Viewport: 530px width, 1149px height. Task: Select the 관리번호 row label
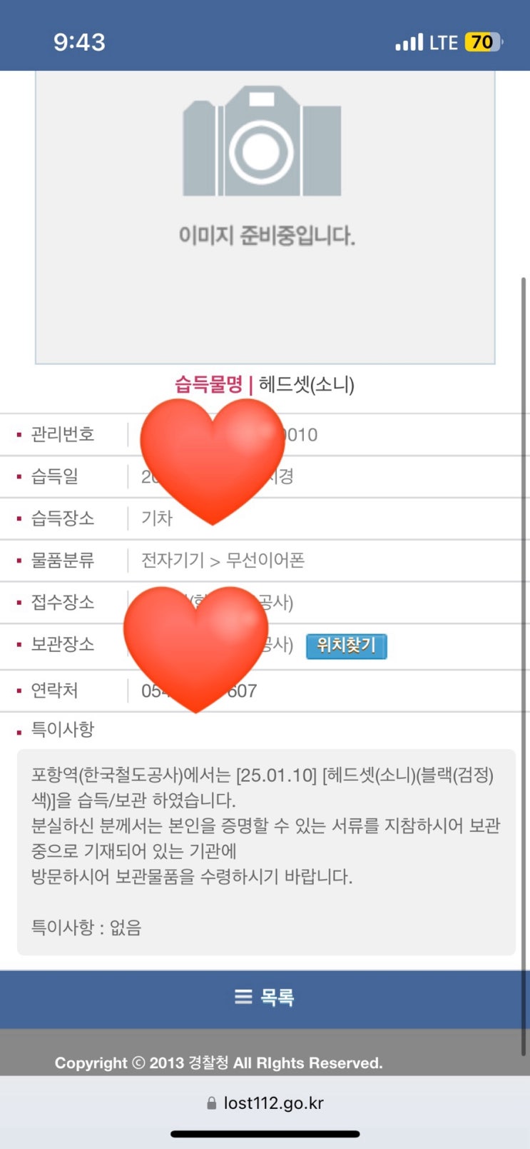pos(63,434)
